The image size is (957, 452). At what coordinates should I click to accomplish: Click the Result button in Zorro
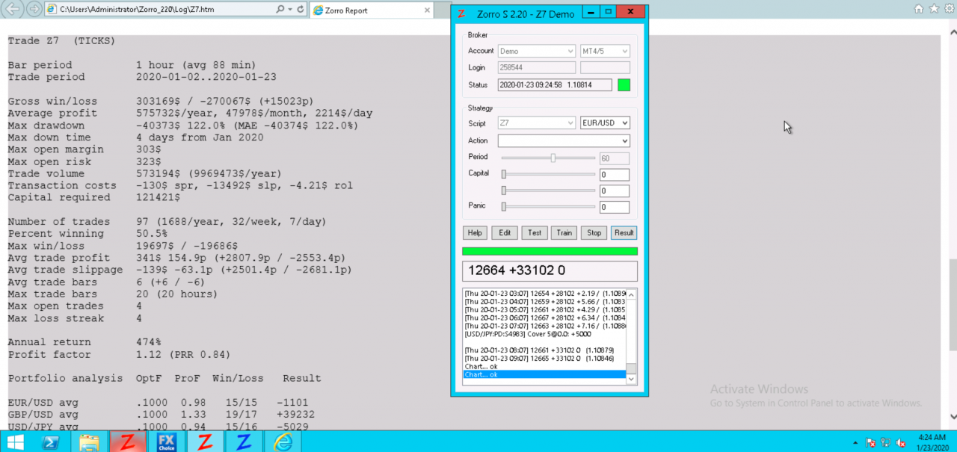624,232
